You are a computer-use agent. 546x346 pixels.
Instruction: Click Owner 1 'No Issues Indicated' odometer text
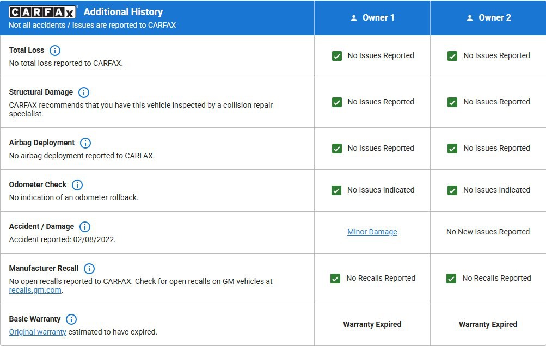tap(381, 190)
